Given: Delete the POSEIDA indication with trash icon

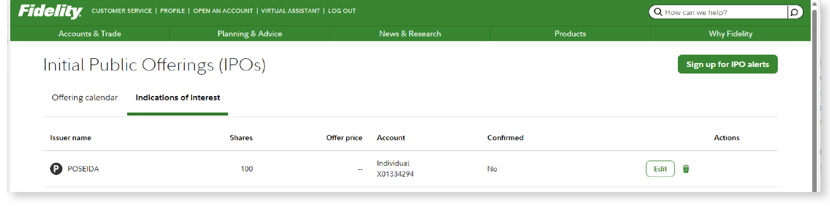Looking at the screenshot, I should tap(686, 169).
